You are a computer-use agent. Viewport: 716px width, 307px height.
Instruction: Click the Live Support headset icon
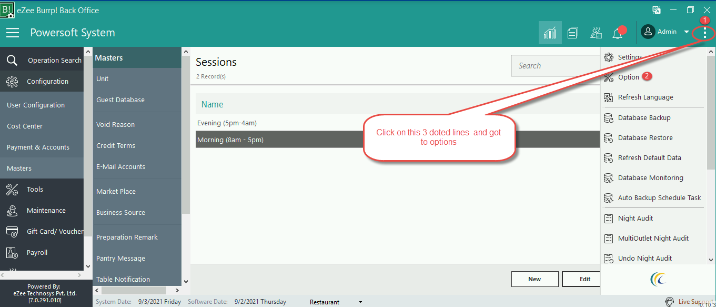[x=670, y=302]
